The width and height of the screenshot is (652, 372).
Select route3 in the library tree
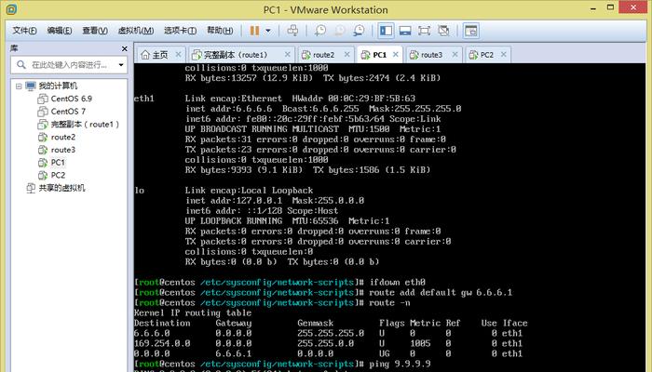[x=63, y=150]
